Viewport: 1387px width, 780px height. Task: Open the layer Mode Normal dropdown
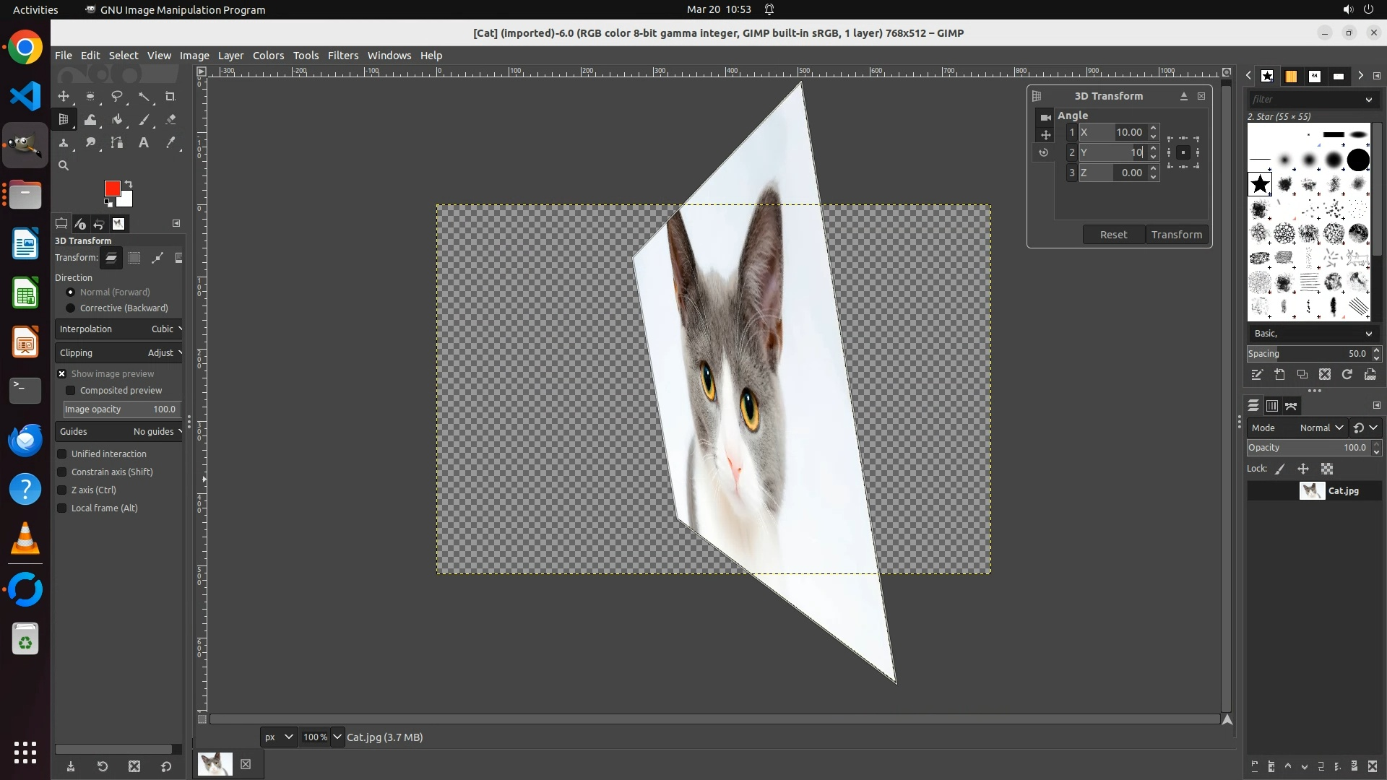click(x=1321, y=428)
